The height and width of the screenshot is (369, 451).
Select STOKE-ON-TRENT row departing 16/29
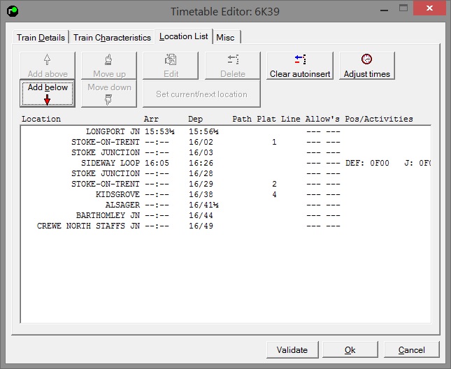[226, 184]
